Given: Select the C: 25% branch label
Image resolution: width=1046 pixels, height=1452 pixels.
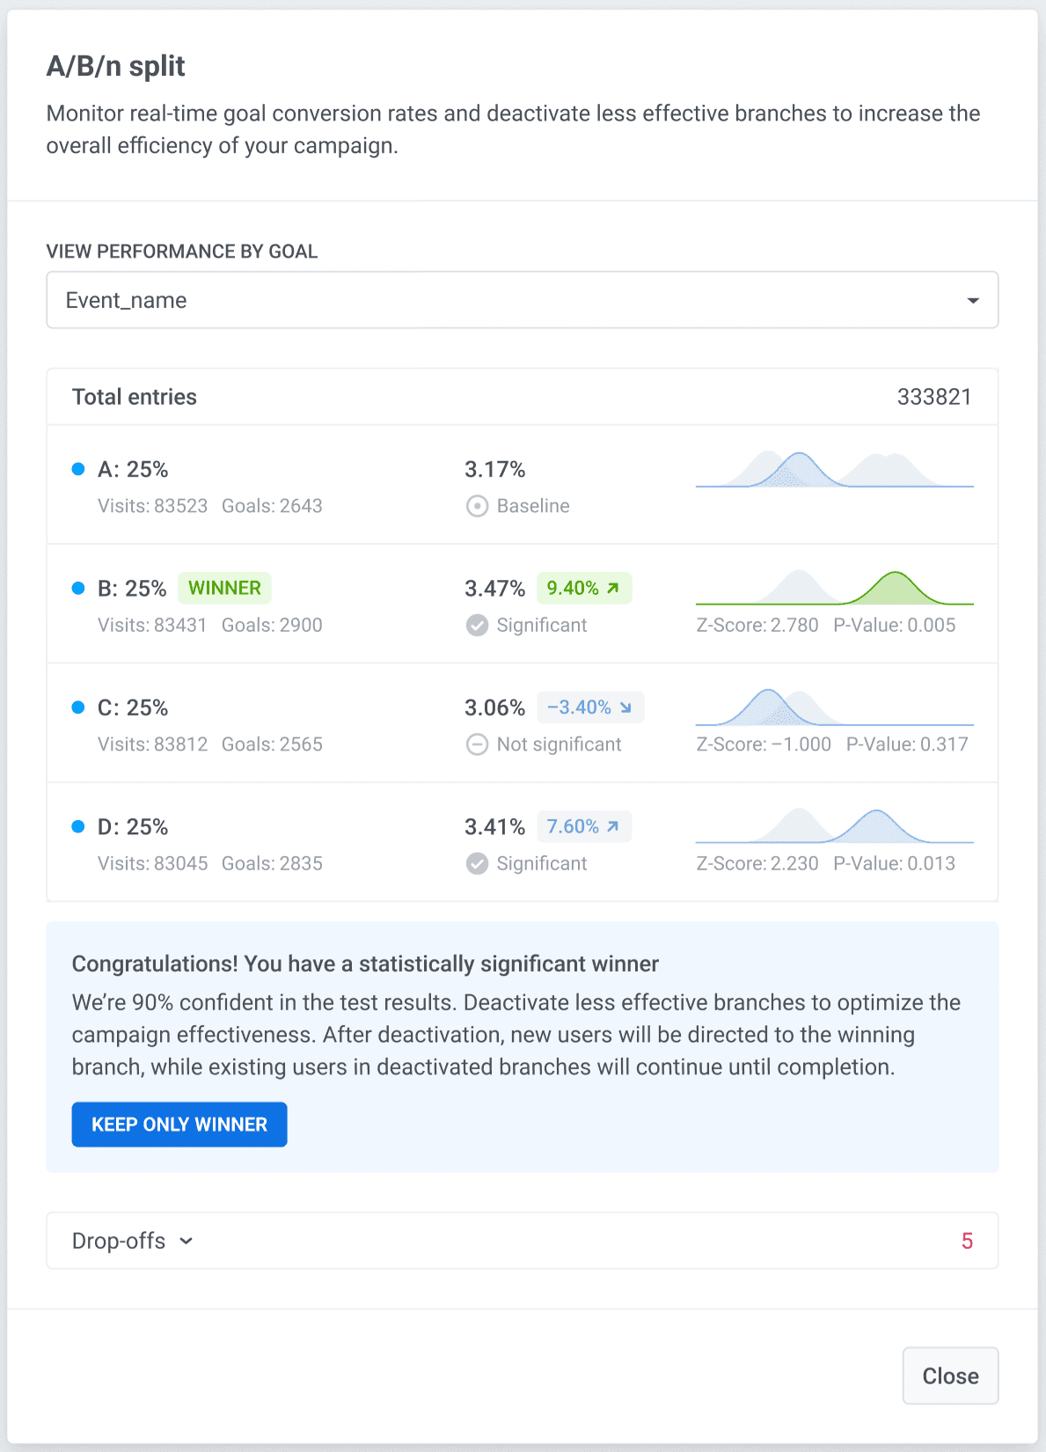Looking at the screenshot, I should (133, 708).
